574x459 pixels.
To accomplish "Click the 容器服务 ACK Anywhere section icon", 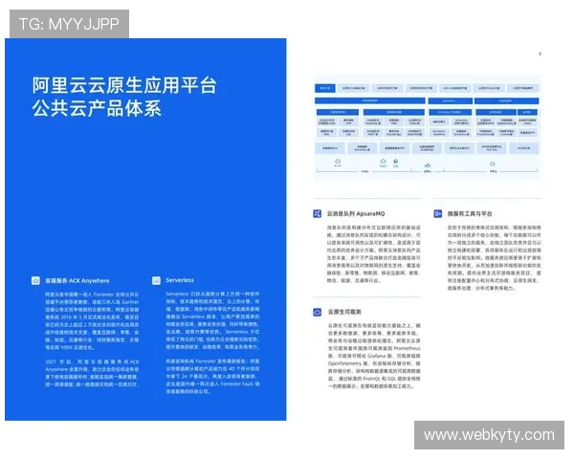I will tap(35, 281).
